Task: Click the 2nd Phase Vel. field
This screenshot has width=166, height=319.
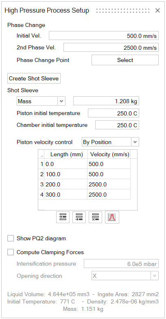Action: click(x=111, y=48)
